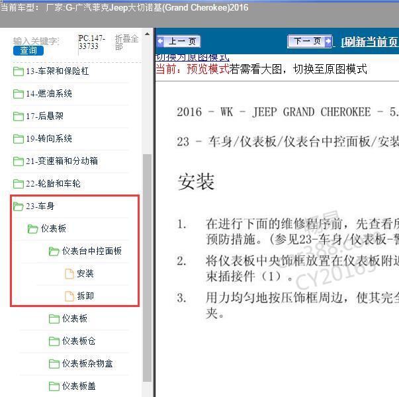Select the 安装 document entry
The width and height of the screenshot is (399, 397).
85,273
